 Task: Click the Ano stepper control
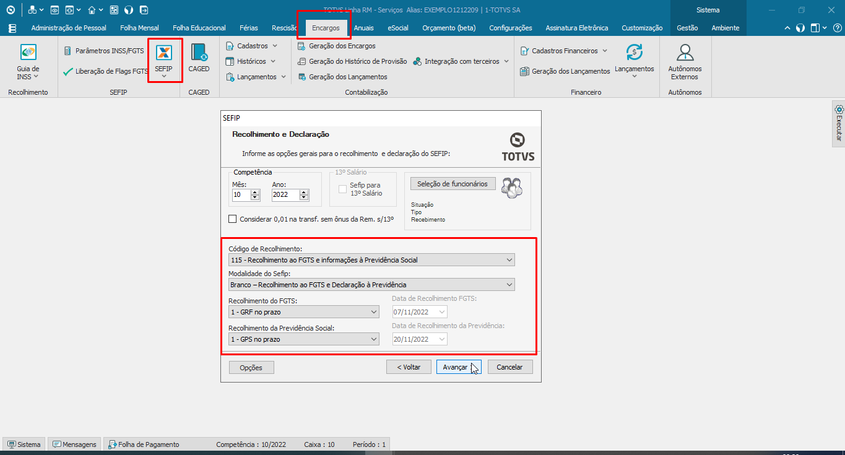pos(303,194)
